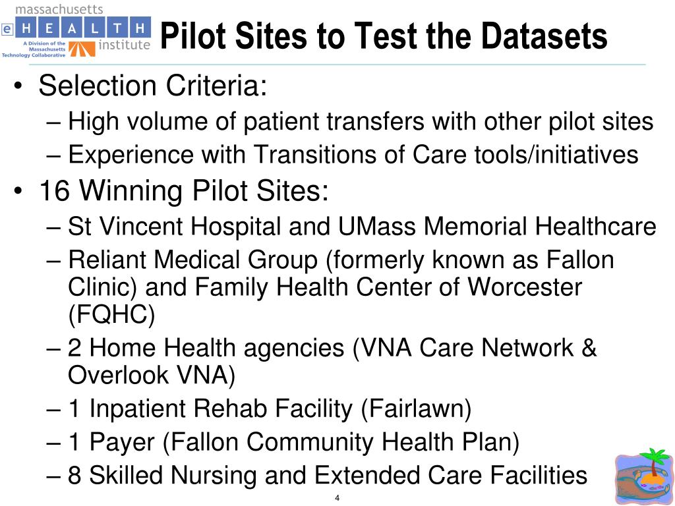Select the slide title 'Pilot Sites to Test the Datasets'
Viewport: 675px width, 506px height.
click(x=383, y=36)
